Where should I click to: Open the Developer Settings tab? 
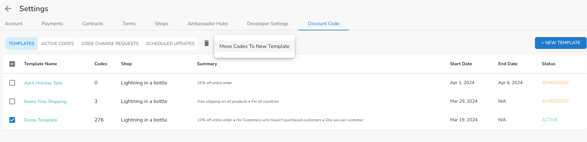click(x=268, y=24)
